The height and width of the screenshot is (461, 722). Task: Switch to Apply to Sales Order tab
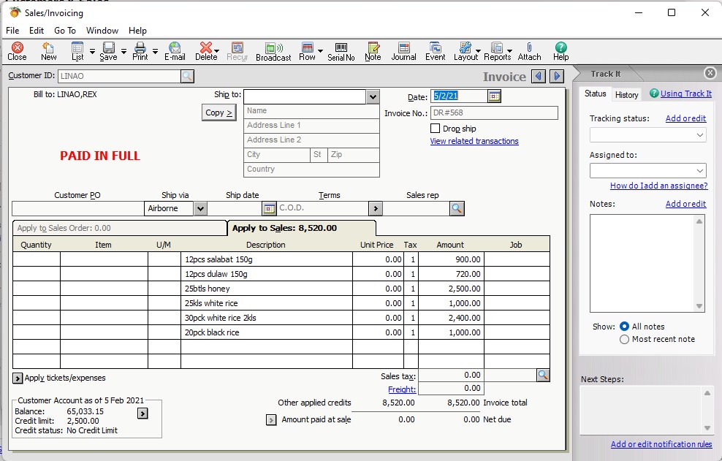coord(120,228)
